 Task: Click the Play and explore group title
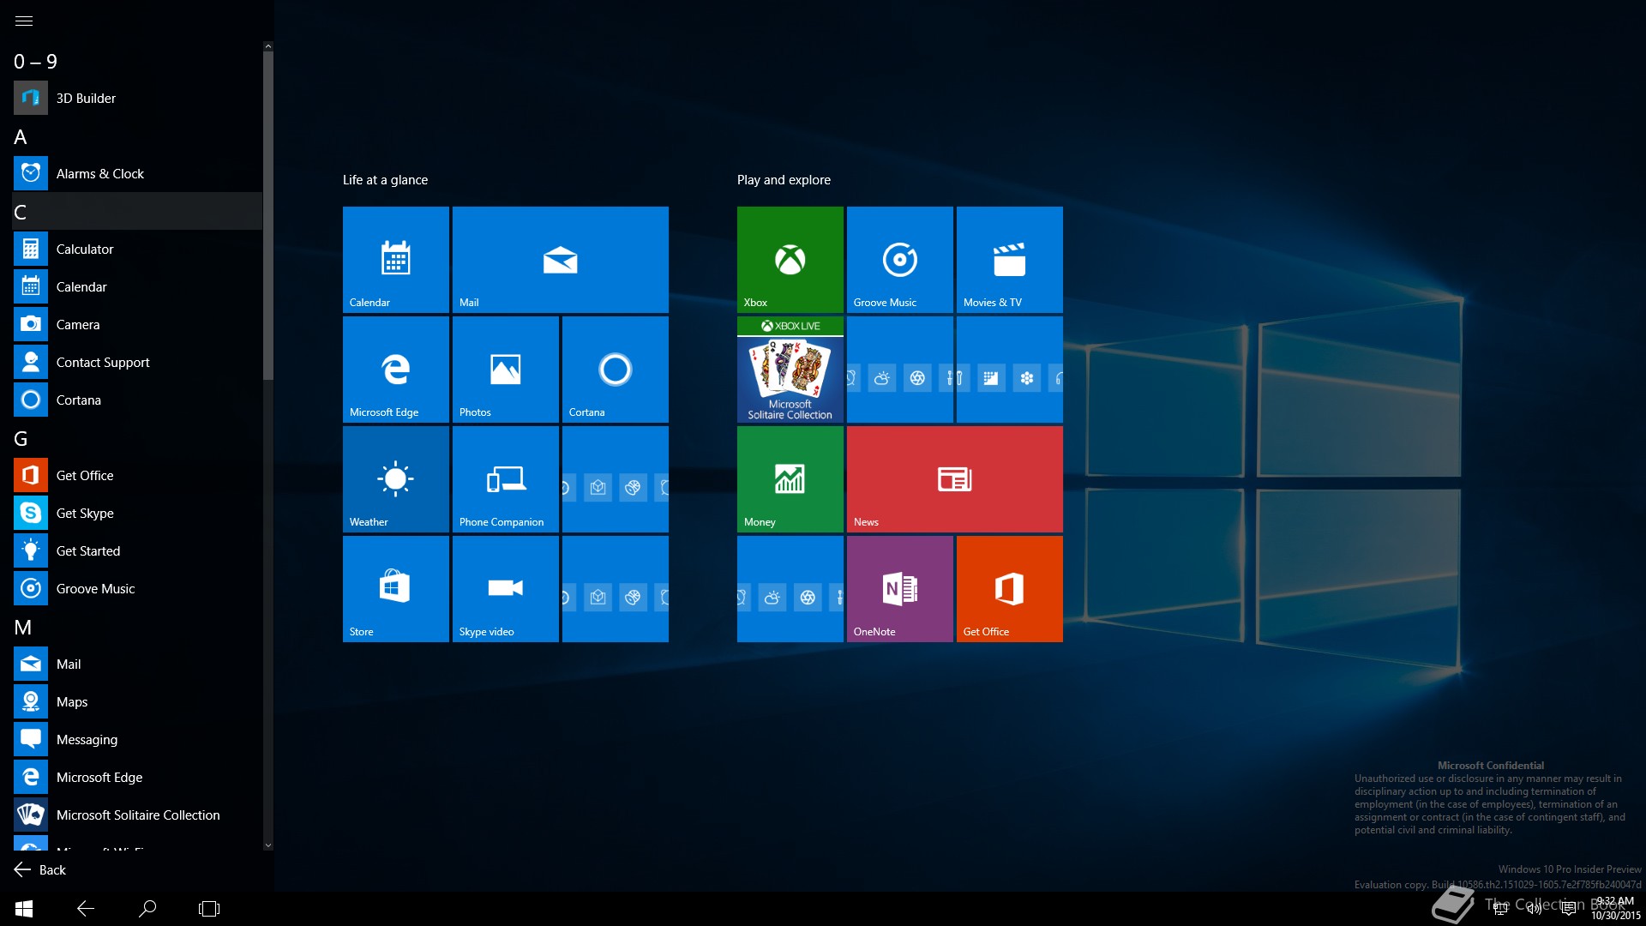click(x=784, y=180)
